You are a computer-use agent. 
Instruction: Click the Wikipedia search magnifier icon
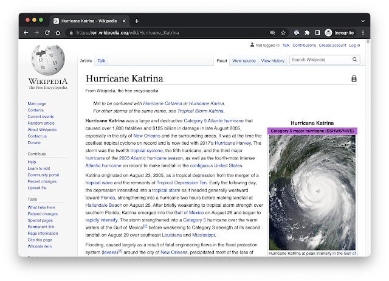(x=355, y=60)
